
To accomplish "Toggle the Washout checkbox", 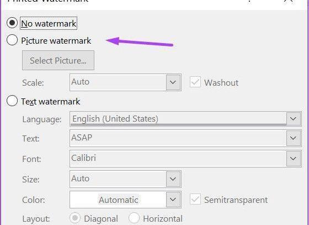I will coord(195,82).
